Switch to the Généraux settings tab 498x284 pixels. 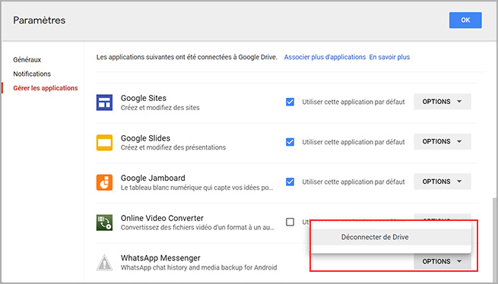(x=27, y=60)
